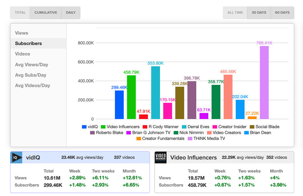Screen dimensions: 303x196
Task: Toggle THiNK Media TV lavender swatch
Action: pyautogui.click(x=190, y=139)
